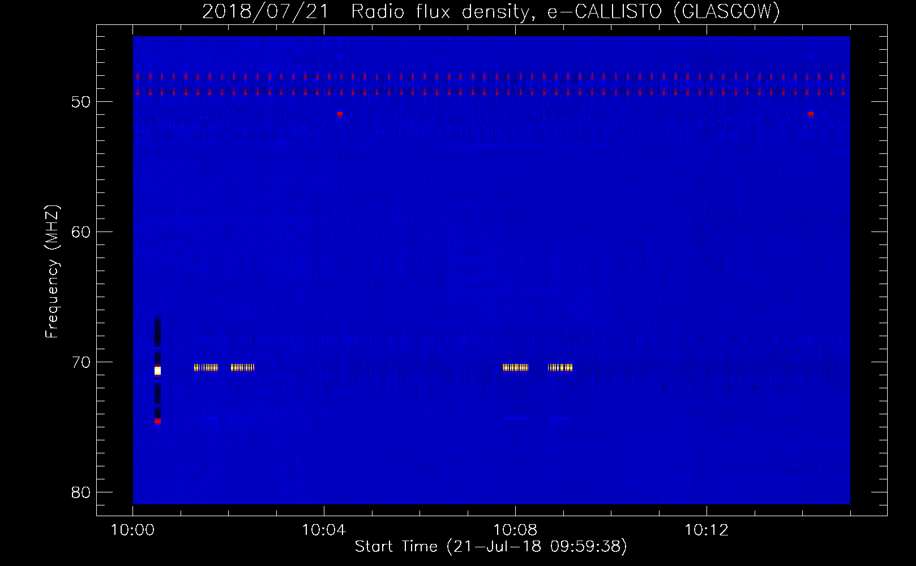This screenshot has width=916, height=566.
Task: Click the 10:08 time tick label
Action: (515, 530)
